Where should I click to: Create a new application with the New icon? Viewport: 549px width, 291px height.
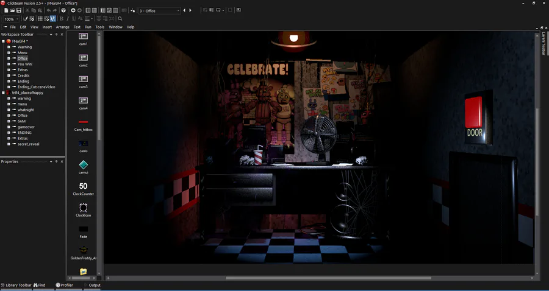point(6,10)
